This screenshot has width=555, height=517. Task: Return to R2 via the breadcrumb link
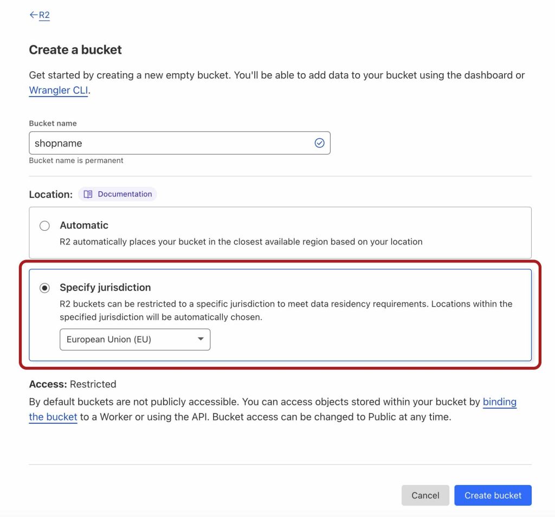(43, 15)
